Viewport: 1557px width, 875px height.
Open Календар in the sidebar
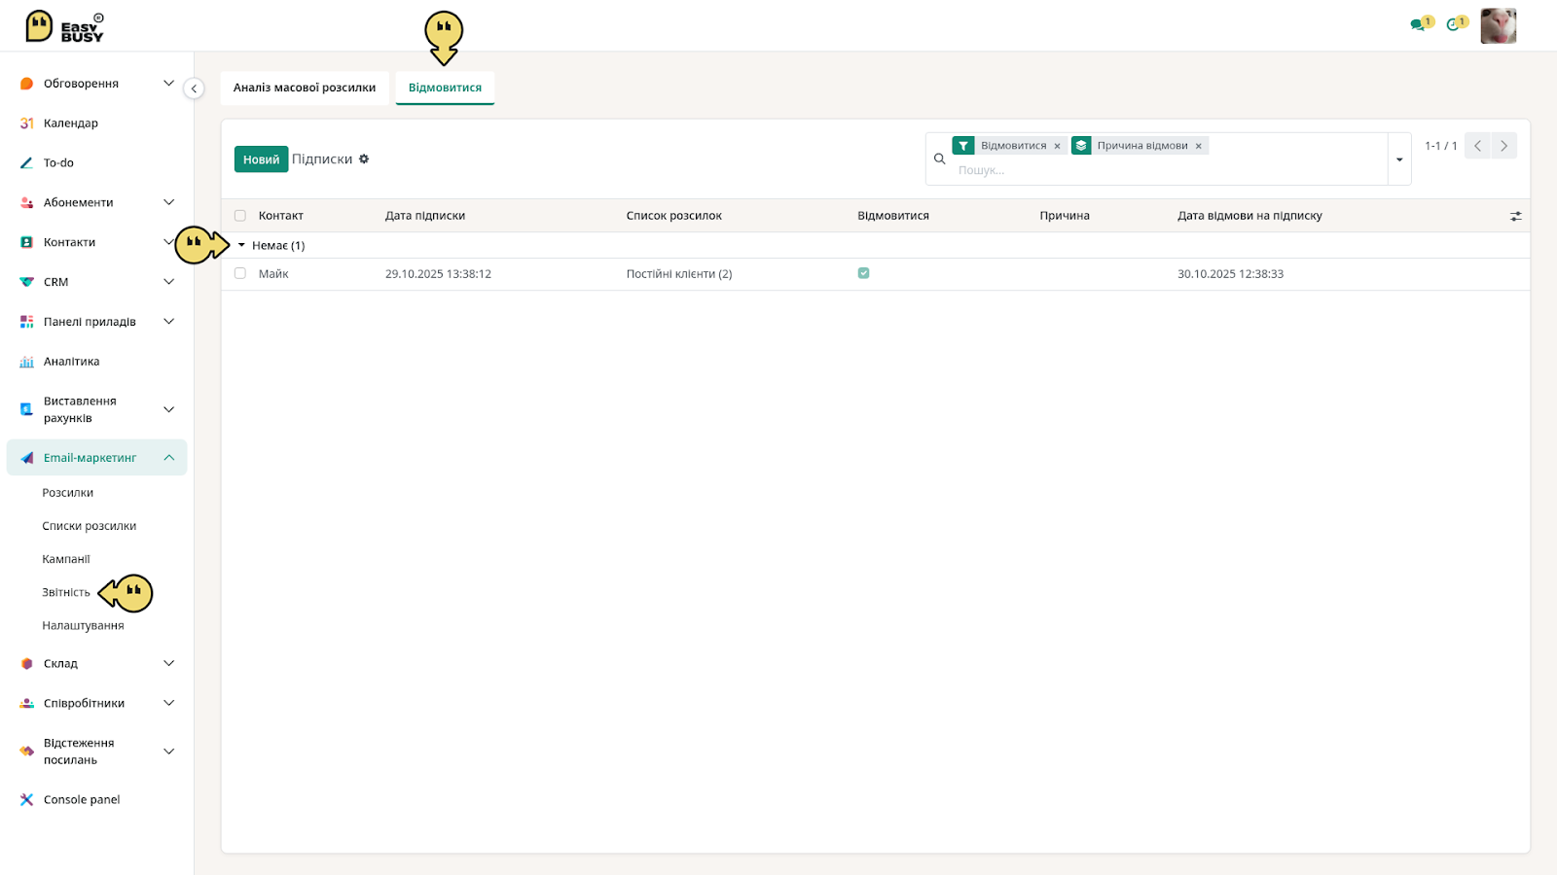coord(71,123)
